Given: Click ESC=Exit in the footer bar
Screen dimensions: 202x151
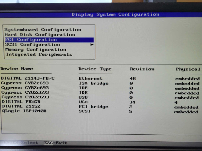Looking at the screenshot, I should tap(56, 143).
